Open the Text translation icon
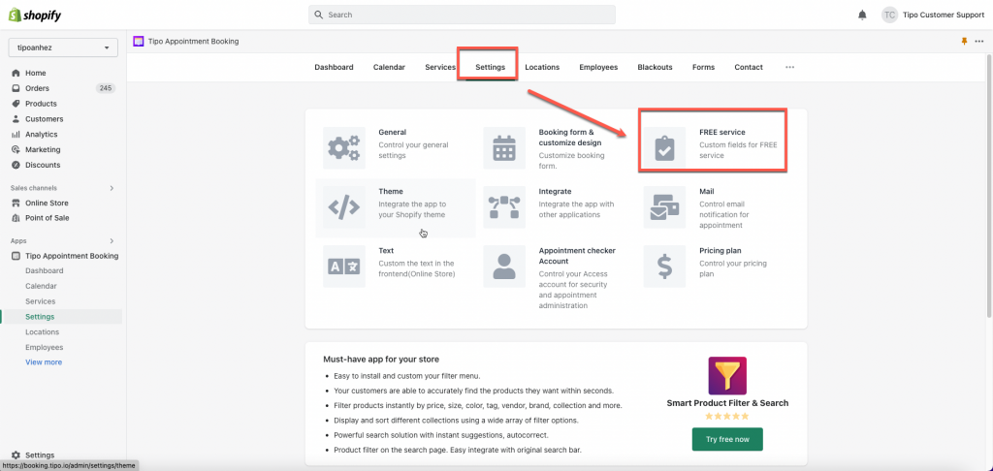Screen dimensions: 993x471 pos(344,267)
